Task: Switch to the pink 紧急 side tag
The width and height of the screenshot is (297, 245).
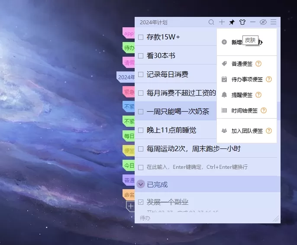Action: (129, 92)
